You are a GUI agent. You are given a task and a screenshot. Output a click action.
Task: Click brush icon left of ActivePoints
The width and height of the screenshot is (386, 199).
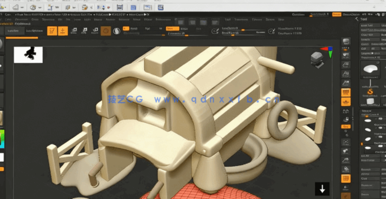[271, 31]
